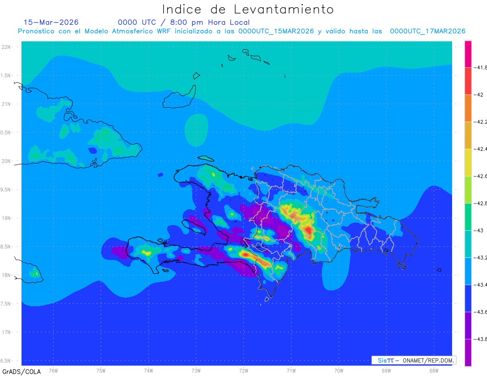Click the "-42" legend value

[479, 95]
